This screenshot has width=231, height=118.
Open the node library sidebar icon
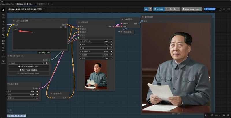pos(3,22)
